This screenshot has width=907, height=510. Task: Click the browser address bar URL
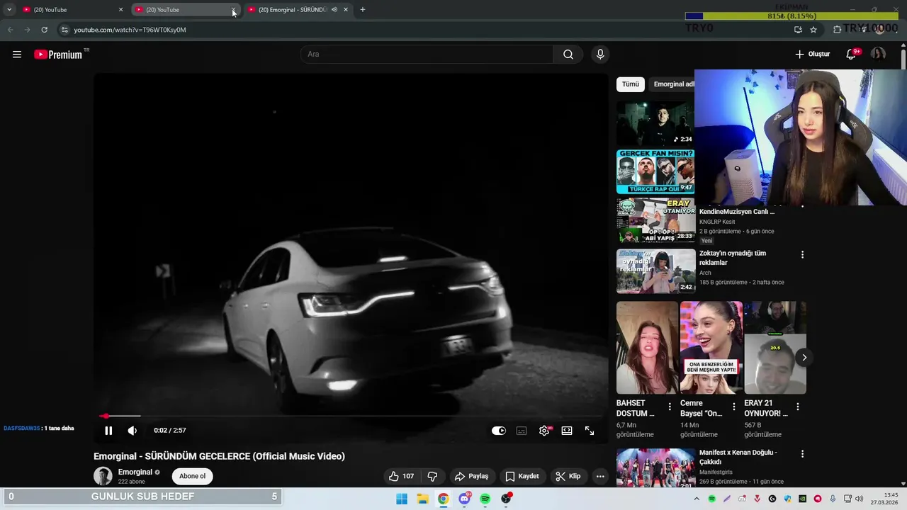[130, 30]
